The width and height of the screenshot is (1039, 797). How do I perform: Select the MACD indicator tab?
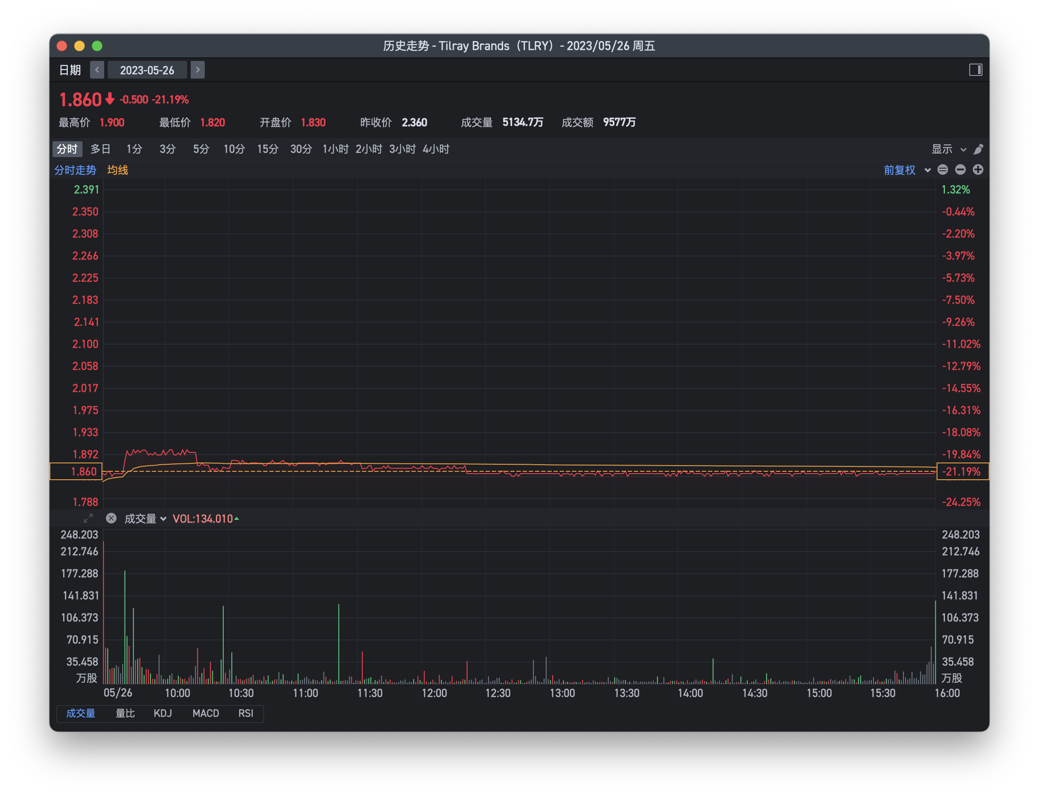point(206,714)
